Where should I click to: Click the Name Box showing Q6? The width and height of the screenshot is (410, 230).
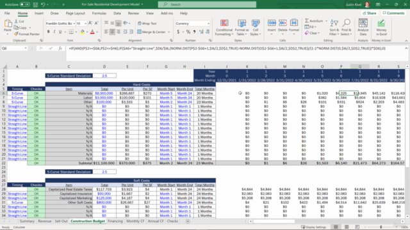pyautogui.click(x=14, y=49)
